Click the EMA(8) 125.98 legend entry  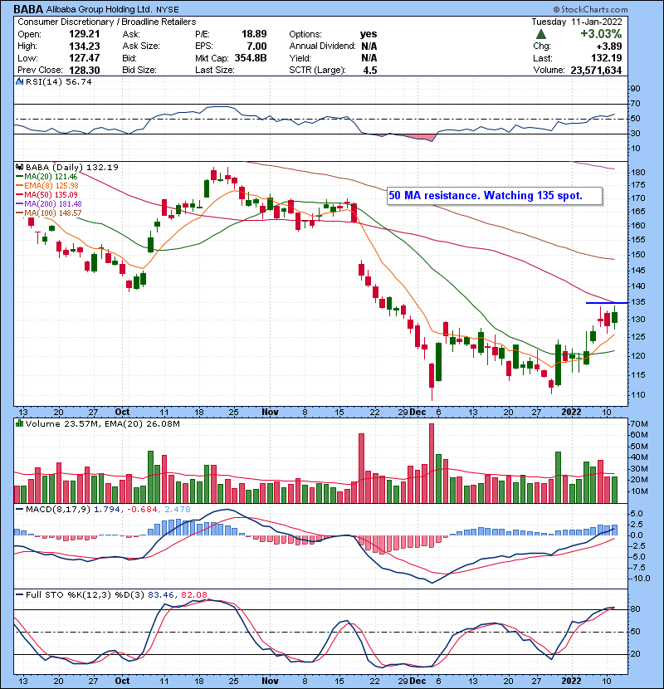click(x=51, y=186)
